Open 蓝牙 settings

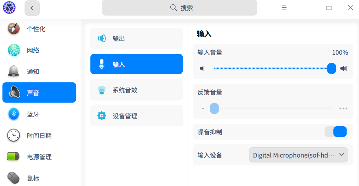pos(39,114)
